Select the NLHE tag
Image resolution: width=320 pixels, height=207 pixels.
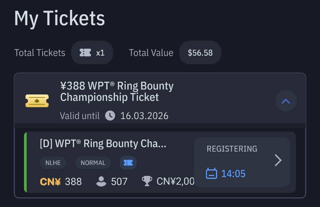pos(53,163)
